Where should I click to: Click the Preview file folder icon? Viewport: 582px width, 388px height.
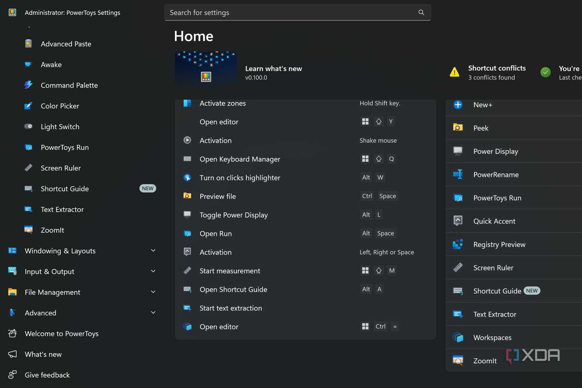pos(187,196)
